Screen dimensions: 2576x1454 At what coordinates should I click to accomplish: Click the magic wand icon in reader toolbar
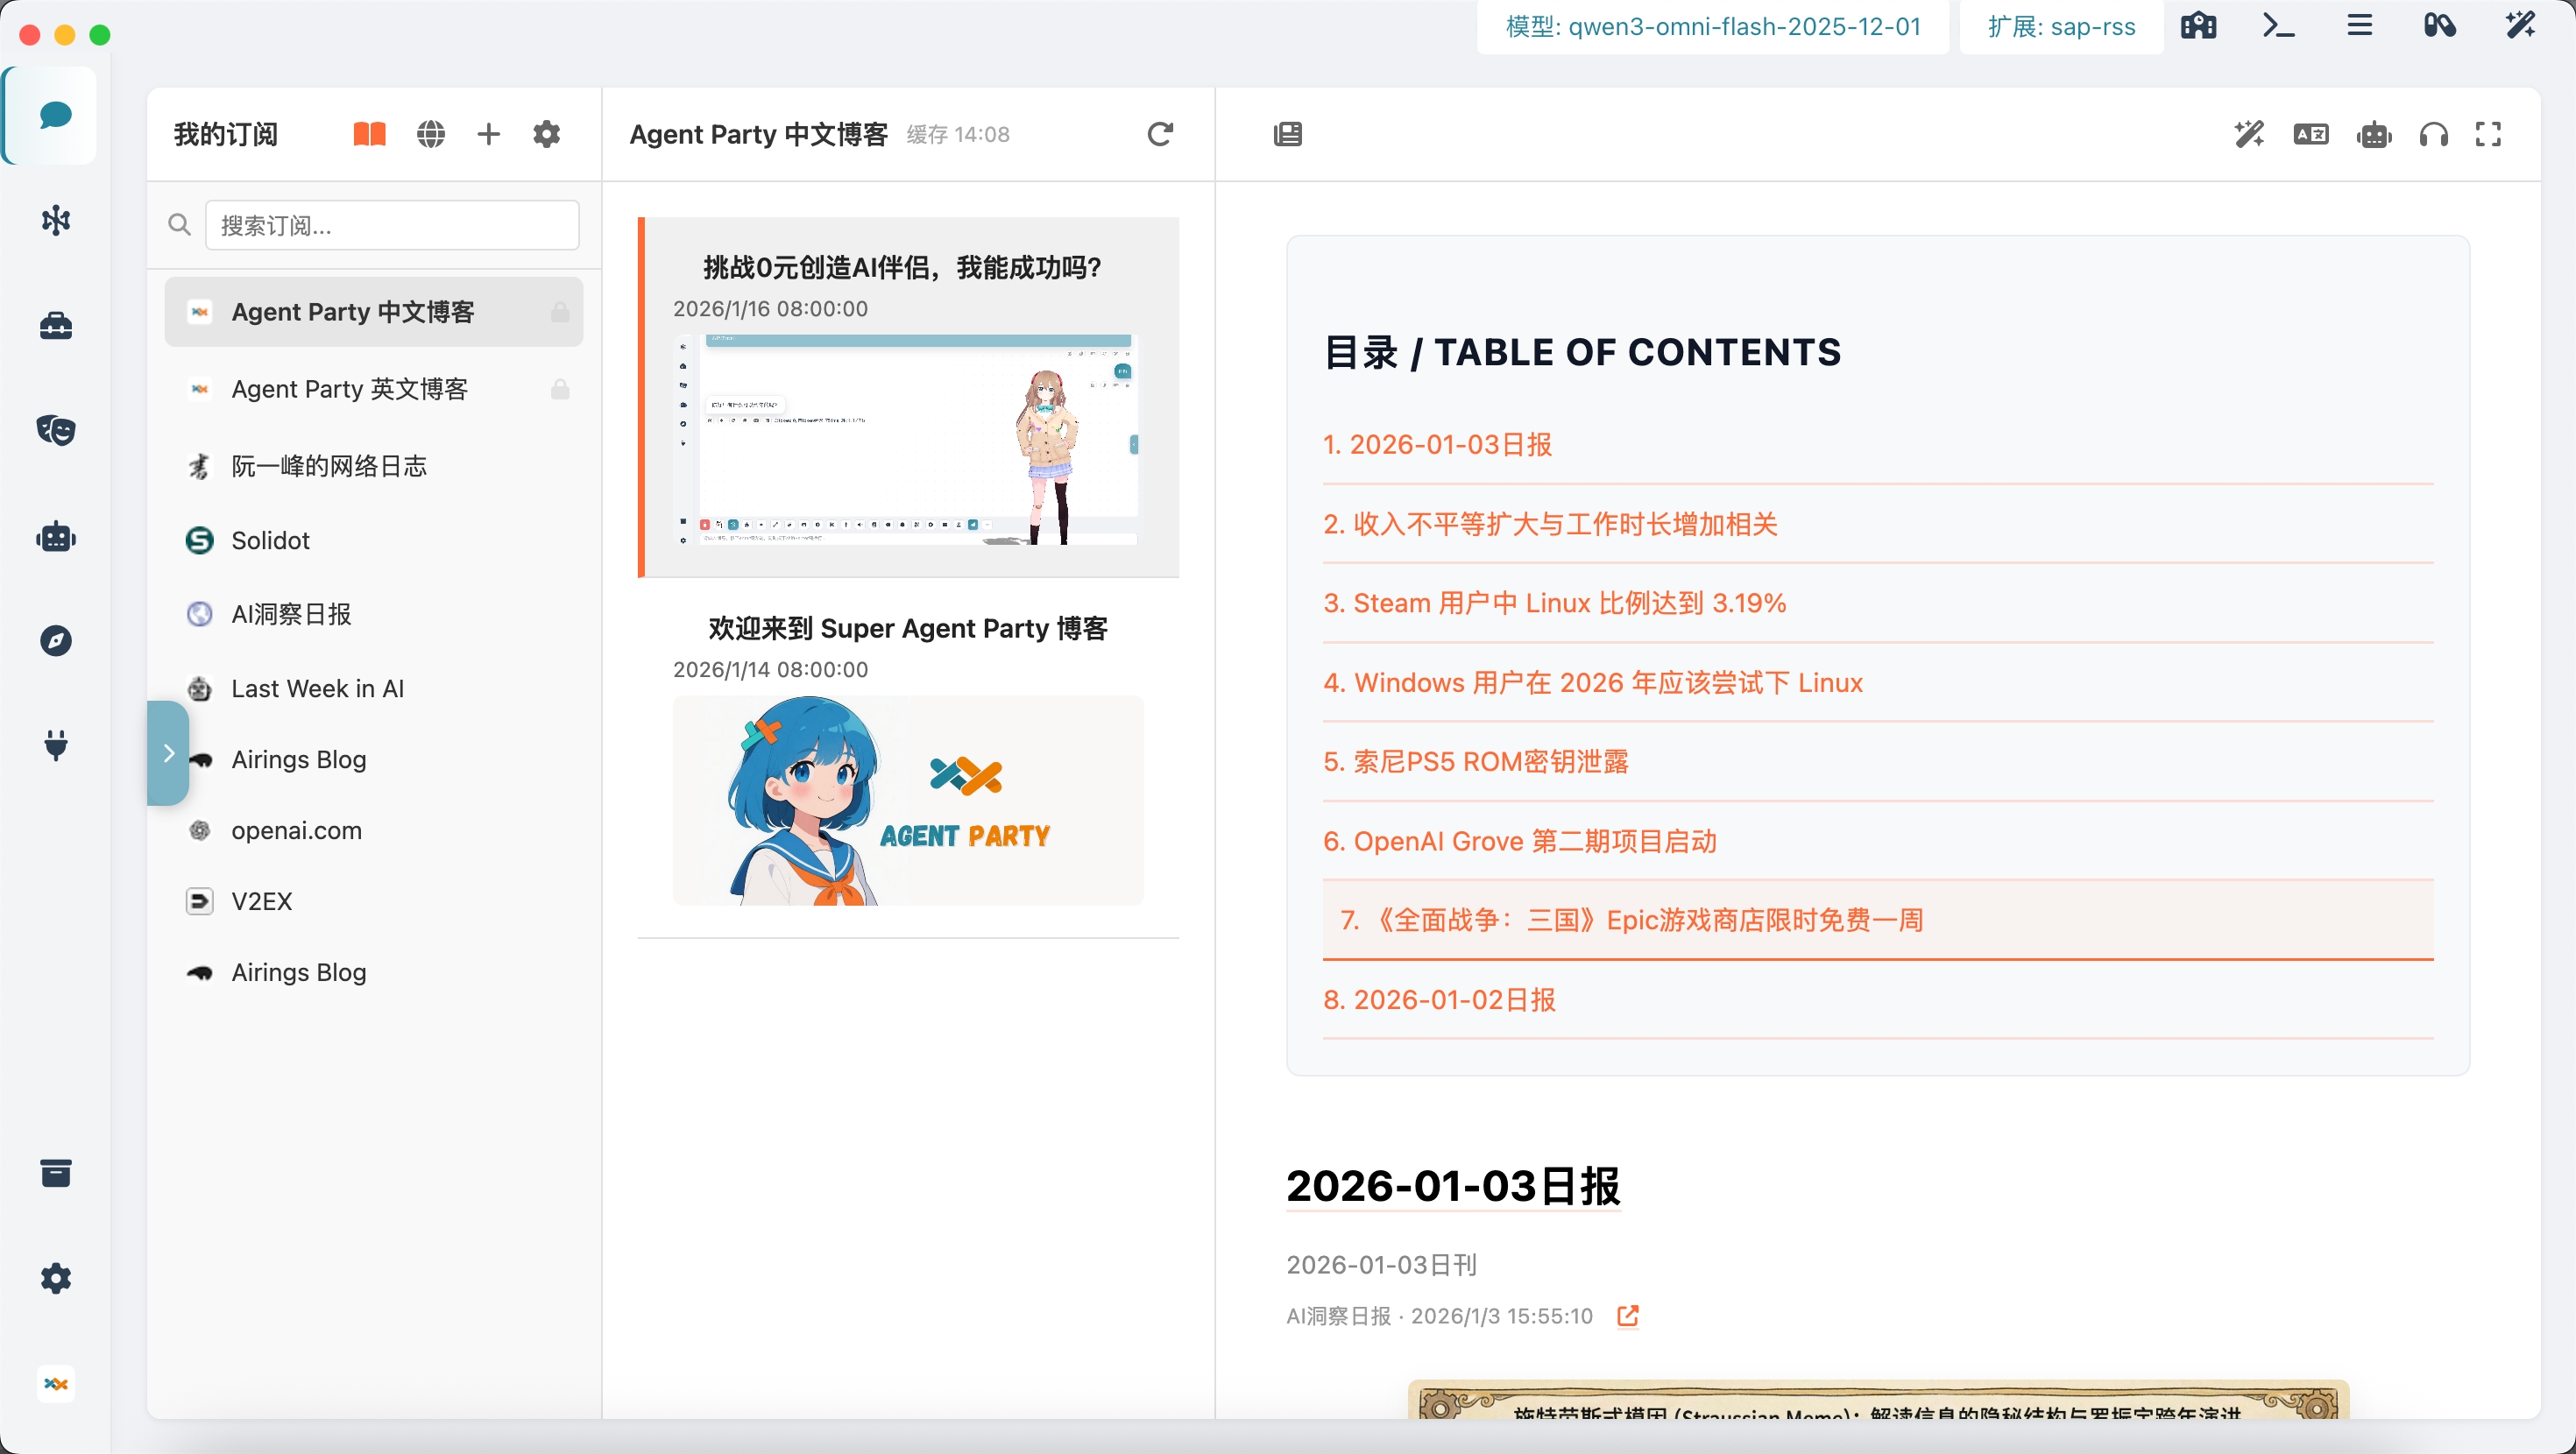point(2249,134)
